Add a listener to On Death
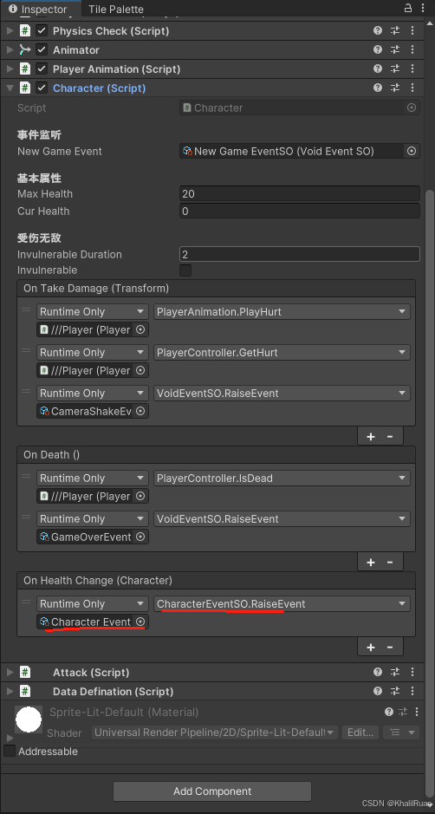The width and height of the screenshot is (435, 814). [x=371, y=563]
